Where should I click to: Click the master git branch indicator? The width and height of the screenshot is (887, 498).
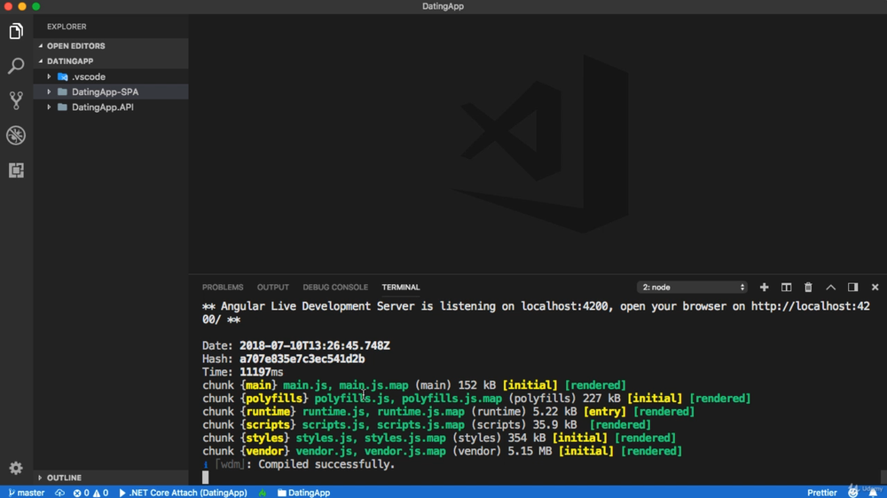27,493
